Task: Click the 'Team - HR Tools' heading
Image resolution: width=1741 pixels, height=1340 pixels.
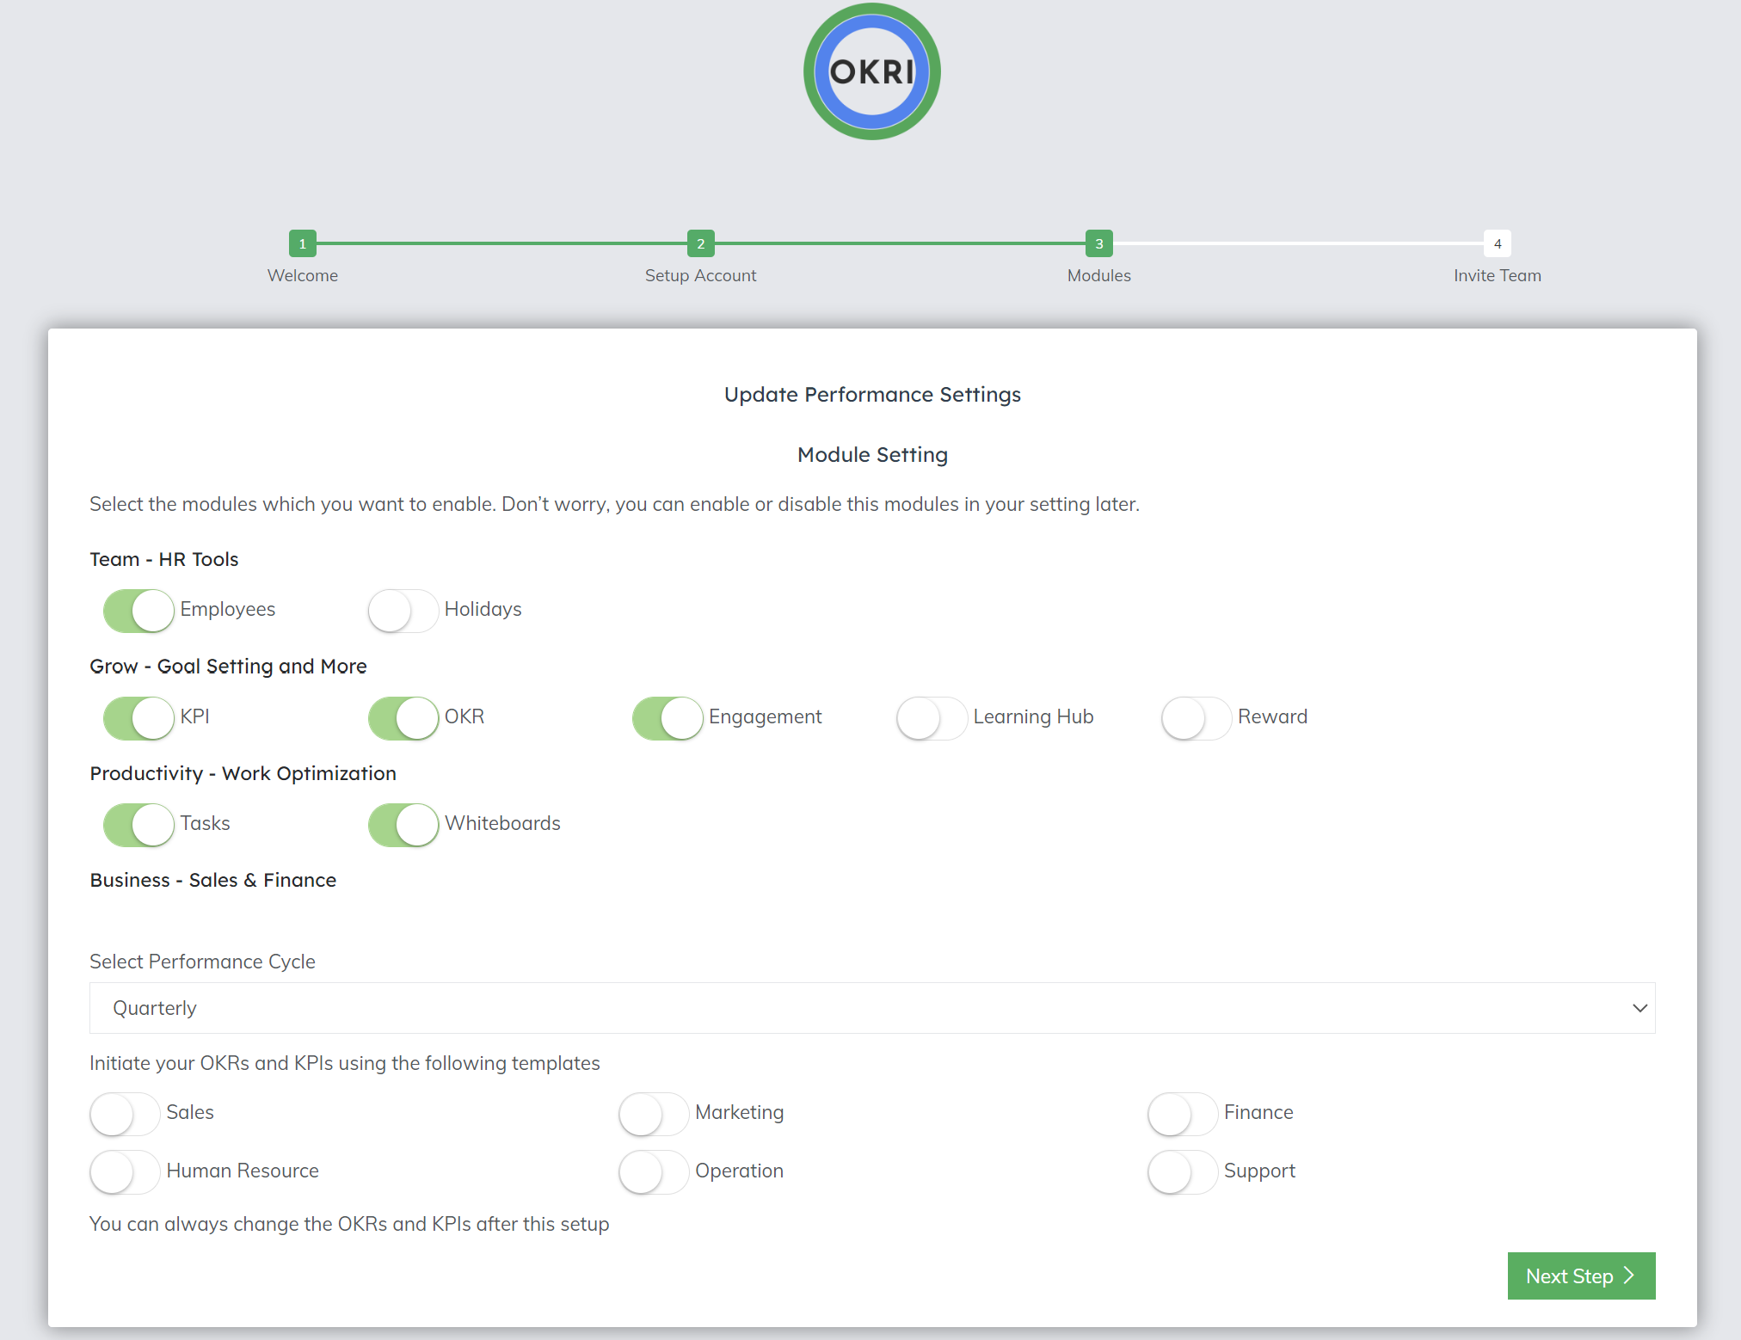Action: (164, 559)
